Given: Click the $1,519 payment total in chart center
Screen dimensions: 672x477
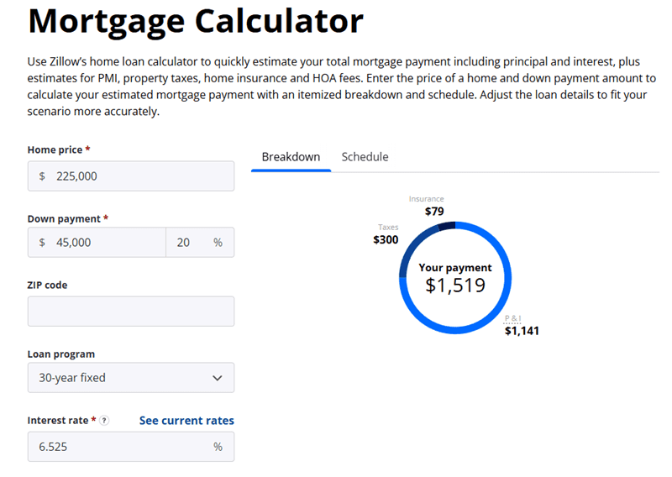Looking at the screenshot, I should pyautogui.click(x=455, y=285).
